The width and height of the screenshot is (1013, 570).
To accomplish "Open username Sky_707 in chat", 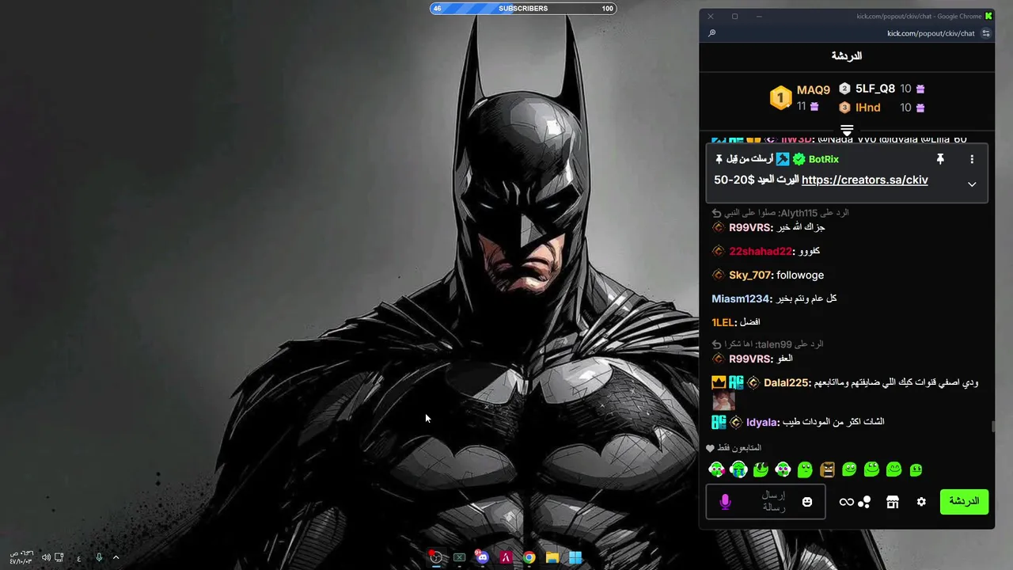I will click(x=749, y=275).
